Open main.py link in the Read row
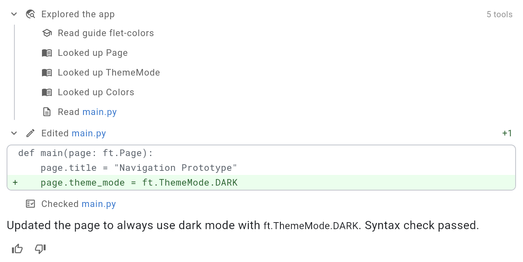Image resolution: width=523 pixels, height=262 pixels. pyautogui.click(x=100, y=112)
